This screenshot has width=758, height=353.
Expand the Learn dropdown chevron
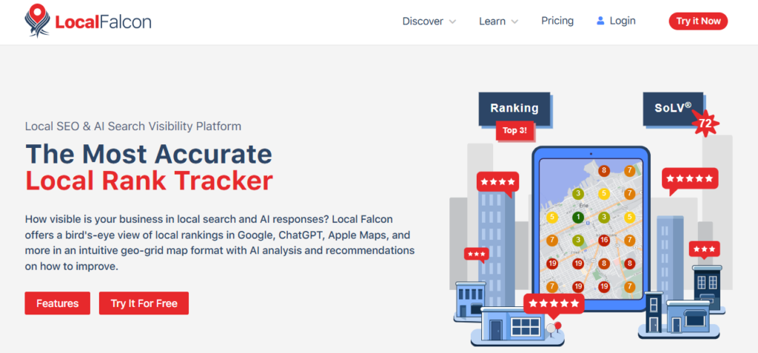pos(514,21)
